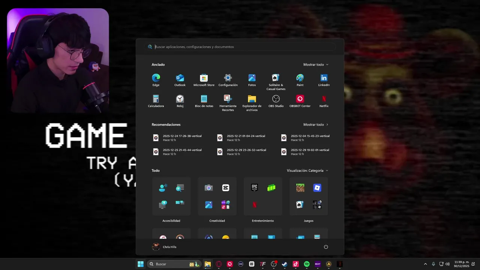Open Netflix in the pinned section
The image size is (480, 270).
324,101
